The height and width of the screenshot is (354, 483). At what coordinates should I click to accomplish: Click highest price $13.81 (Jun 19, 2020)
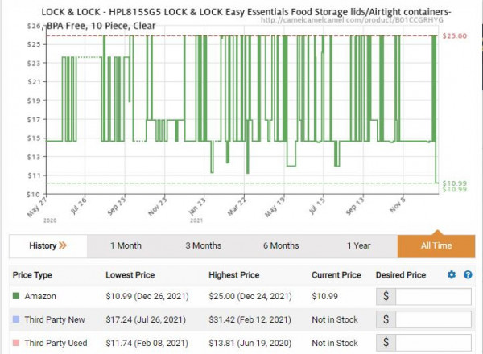250,343
